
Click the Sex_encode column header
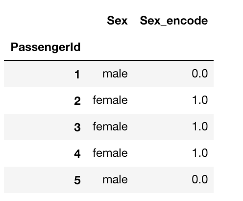coord(174,21)
